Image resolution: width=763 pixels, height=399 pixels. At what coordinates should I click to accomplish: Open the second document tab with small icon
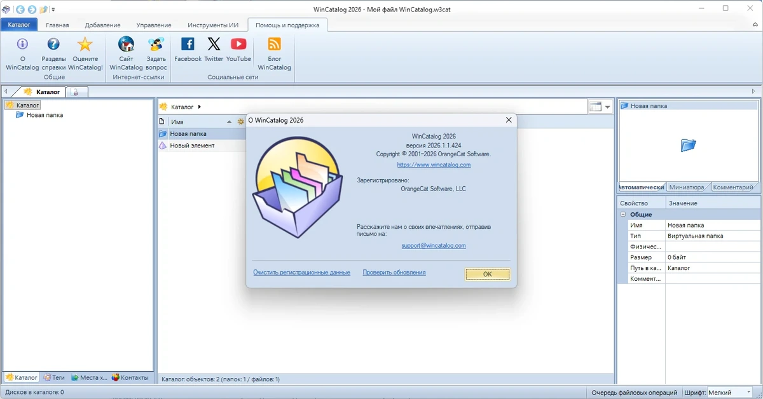[x=76, y=92]
